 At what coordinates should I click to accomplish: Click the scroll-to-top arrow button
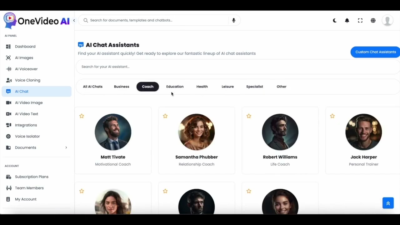pos(388,203)
